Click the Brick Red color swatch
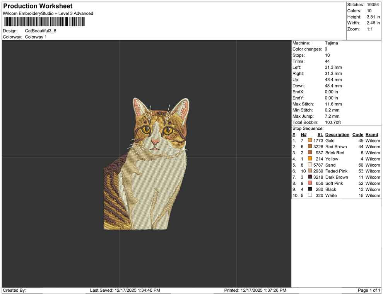The height and width of the screenshot is (294, 383). click(310, 153)
